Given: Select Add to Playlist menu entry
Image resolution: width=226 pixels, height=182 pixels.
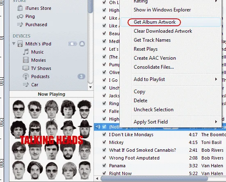Looking at the screenshot, I should [170, 79].
